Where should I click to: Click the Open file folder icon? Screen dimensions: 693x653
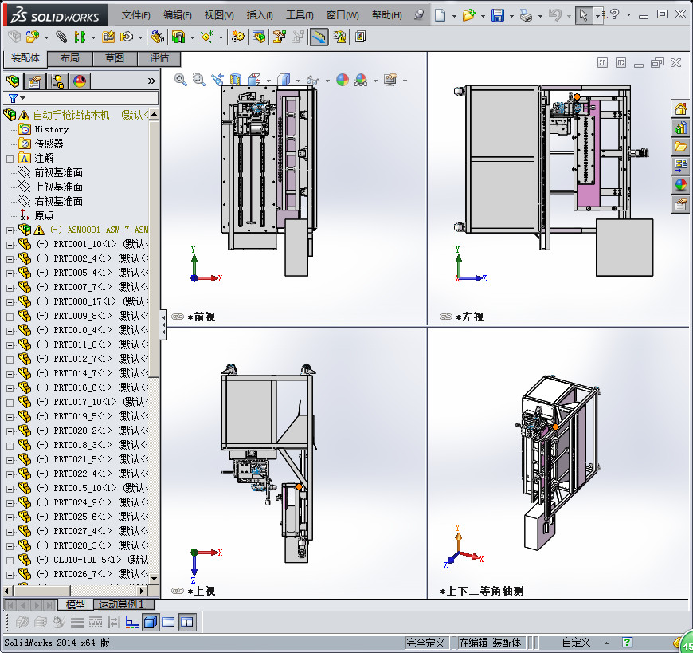(469, 15)
